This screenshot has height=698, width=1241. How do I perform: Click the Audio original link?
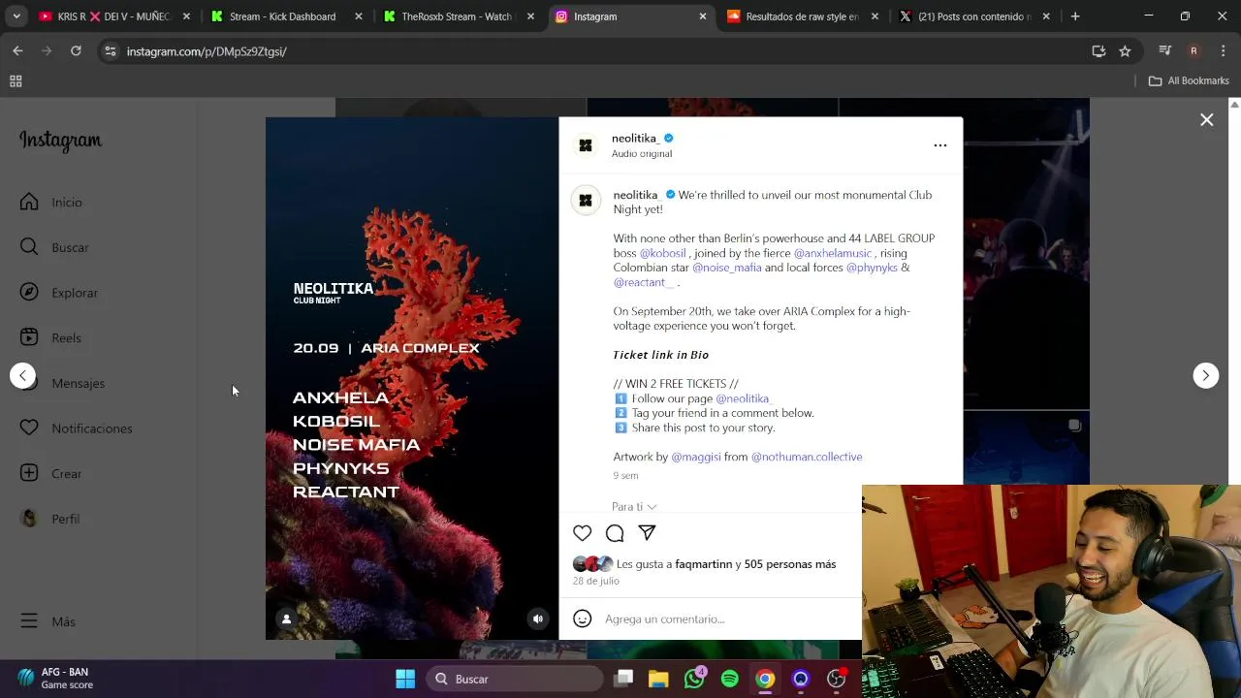[642, 153]
